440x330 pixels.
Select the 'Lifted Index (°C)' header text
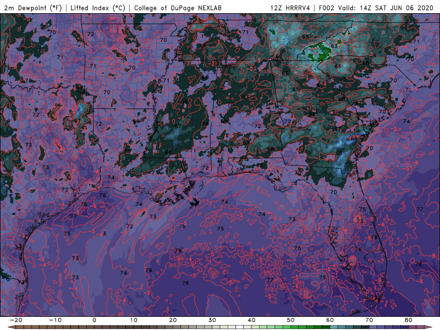(x=98, y=8)
